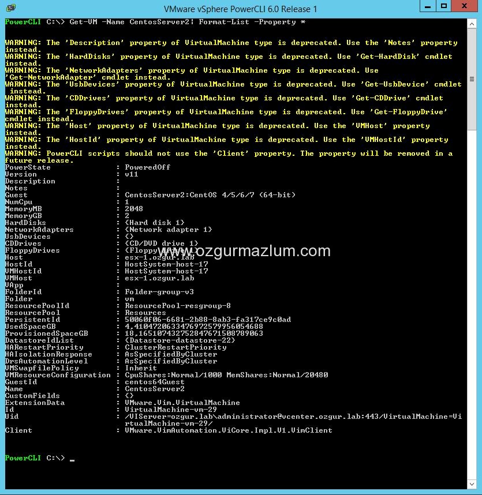This screenshot has width=482, height=495.
Task: Maximize the PowerCLI window
Action: 443,6
